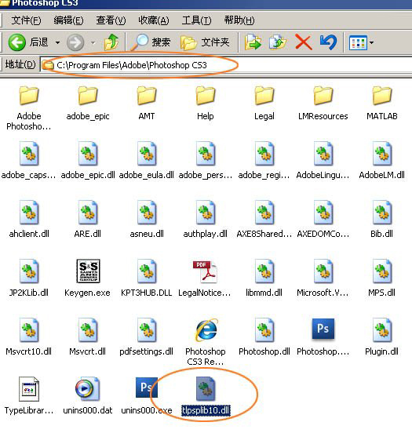Open the 工具(T) menu
Screen dimensions: 412x444
coord(196,20)
